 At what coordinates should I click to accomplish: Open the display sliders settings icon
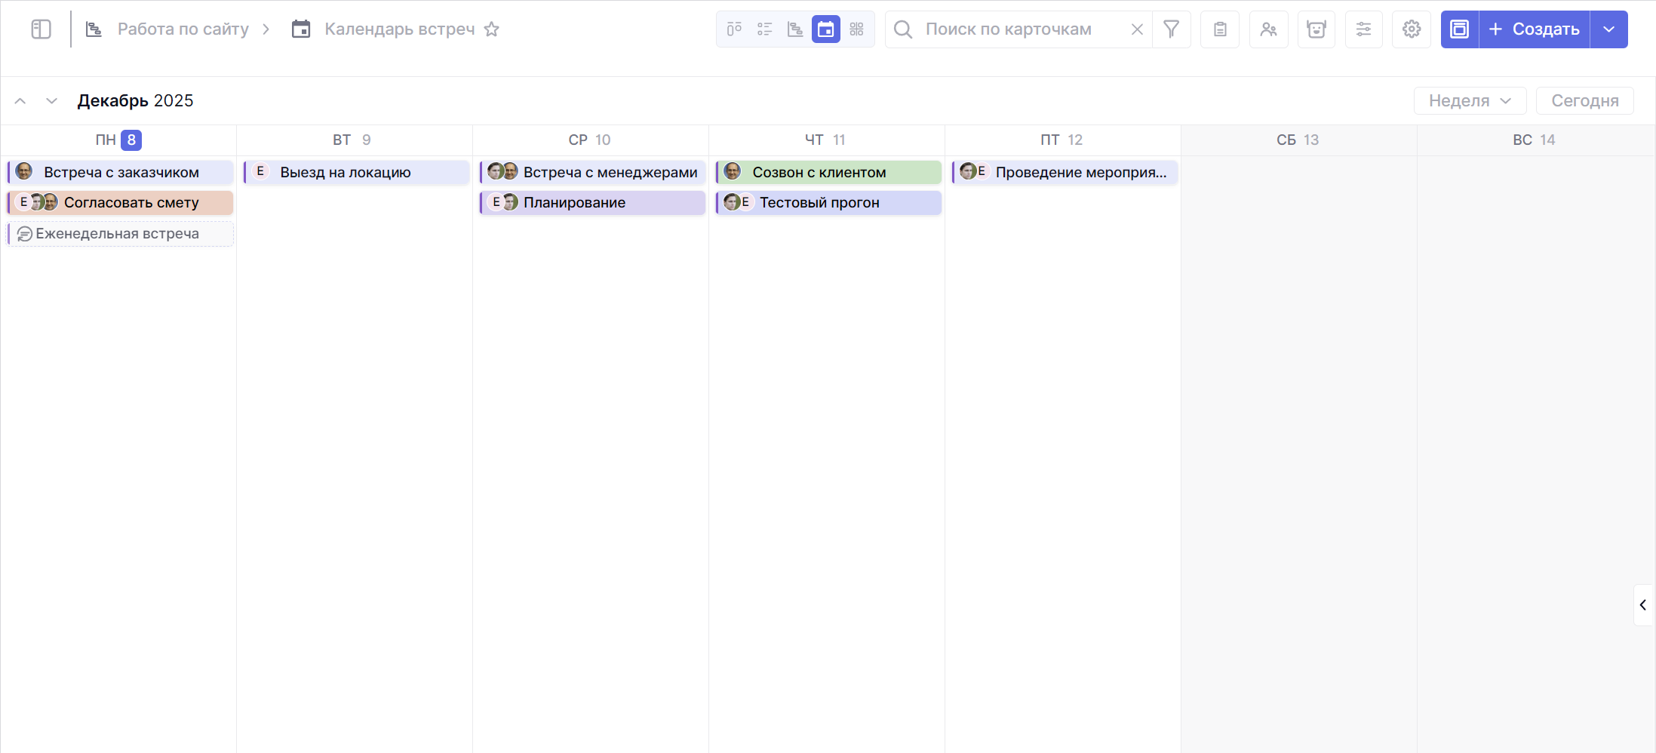click(x=1363, y=29)
